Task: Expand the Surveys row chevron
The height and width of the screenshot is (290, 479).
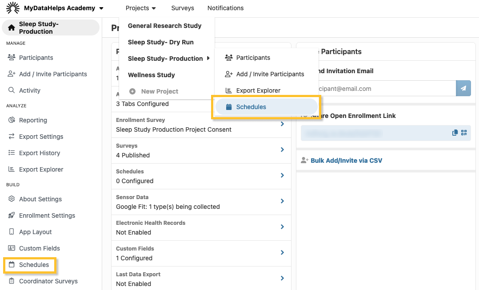Action: tap(282, 150)
